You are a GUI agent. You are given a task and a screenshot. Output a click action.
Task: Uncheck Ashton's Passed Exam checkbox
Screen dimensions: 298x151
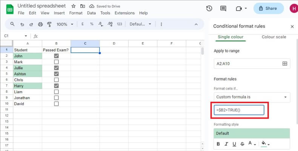coord(56,74)
